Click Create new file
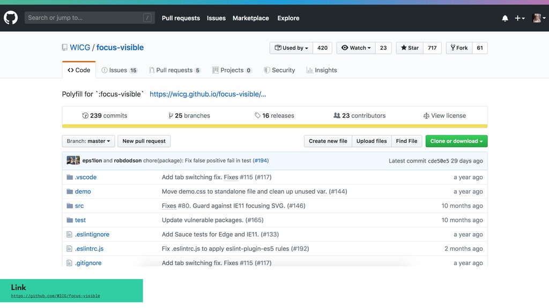The image size is (549, 308). pyautogui.click(x=328, y=141)
